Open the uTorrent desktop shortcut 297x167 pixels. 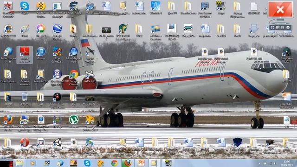73,121
